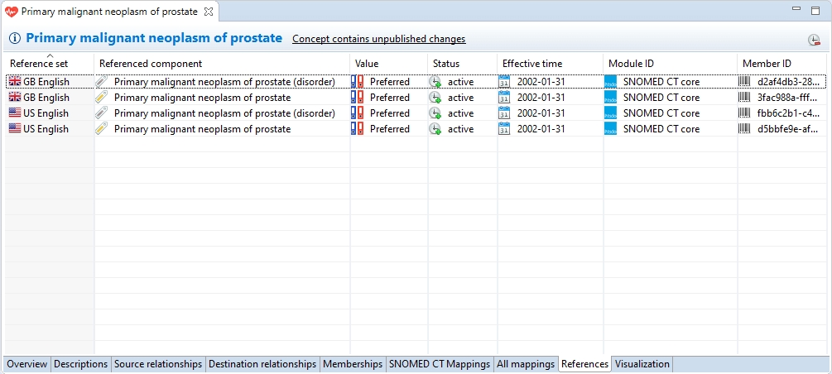Click the info icon beside the concept title
The width and height of the screenshot is (832, 374).
(15, 39)
